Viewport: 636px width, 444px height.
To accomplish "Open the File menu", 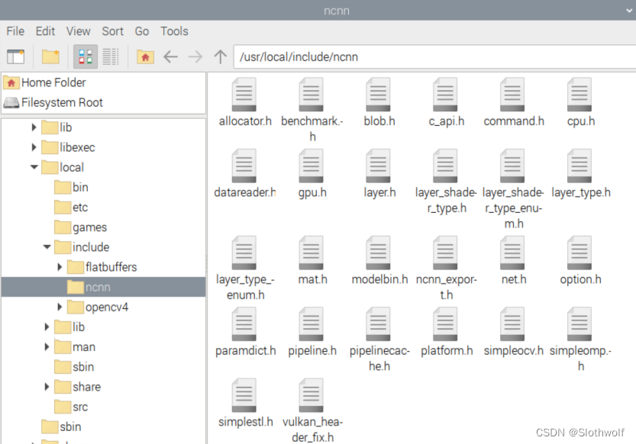I will click(x=15, y=31).
